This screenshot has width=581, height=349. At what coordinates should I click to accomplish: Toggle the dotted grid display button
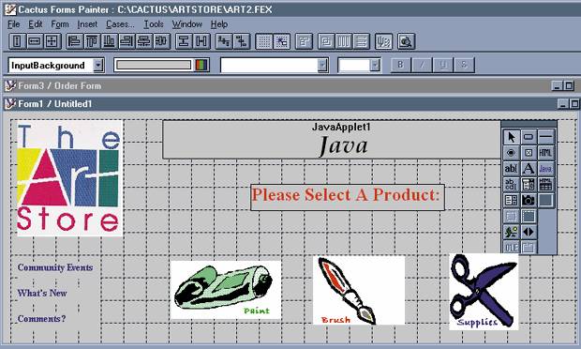coord(264,41)
